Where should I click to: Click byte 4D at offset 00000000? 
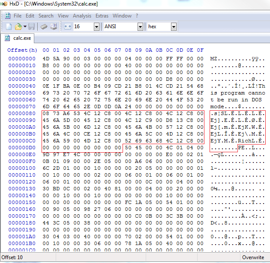pyautogui.click(x=46, y=59)
